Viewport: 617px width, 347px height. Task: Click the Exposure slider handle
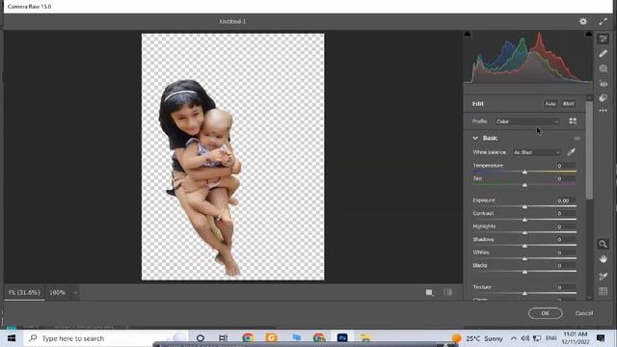coord(524,206)
